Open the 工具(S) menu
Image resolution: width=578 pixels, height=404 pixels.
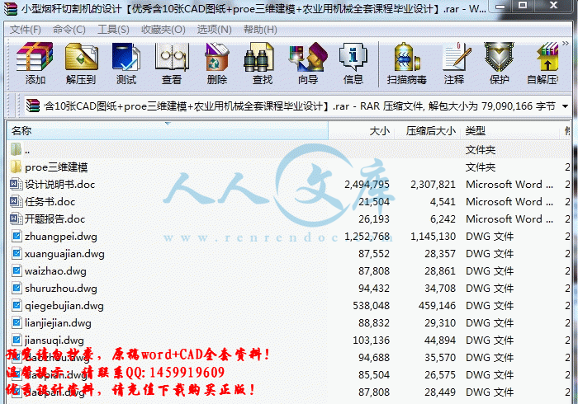(x=113, y=30)
